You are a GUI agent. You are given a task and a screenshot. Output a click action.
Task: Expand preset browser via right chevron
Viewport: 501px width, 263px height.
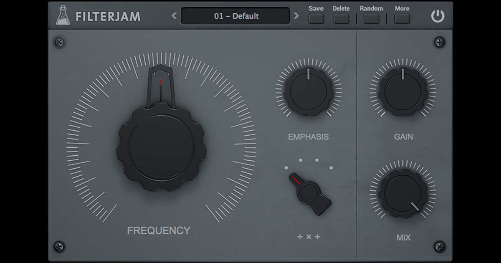coord(296,15)
